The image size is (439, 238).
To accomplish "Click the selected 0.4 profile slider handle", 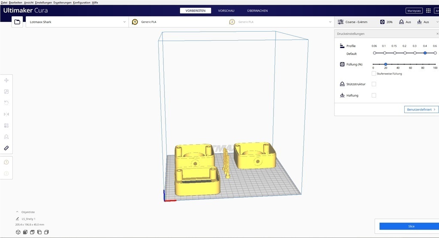I will (x=425, y=53).
